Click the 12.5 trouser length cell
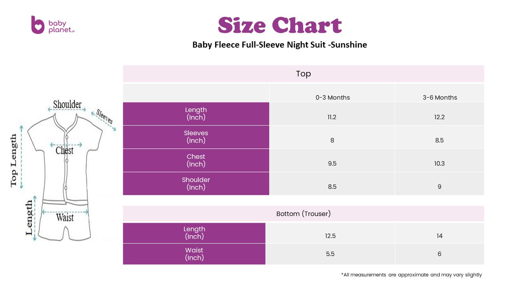 [330, 236]
